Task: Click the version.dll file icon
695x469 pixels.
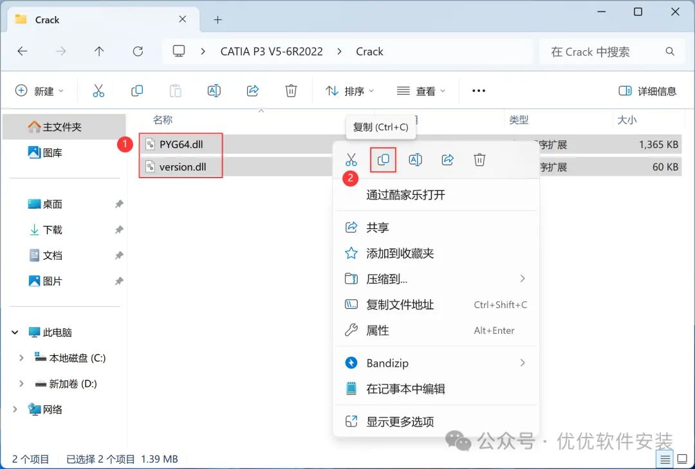Action: (x=150, y=167)
